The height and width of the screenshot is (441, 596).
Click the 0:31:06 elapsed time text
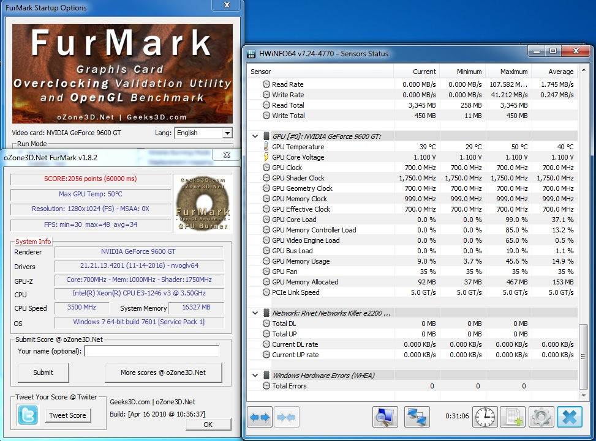pos(457,416)
